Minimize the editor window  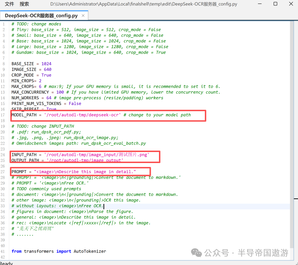click(x=260, y=4)
